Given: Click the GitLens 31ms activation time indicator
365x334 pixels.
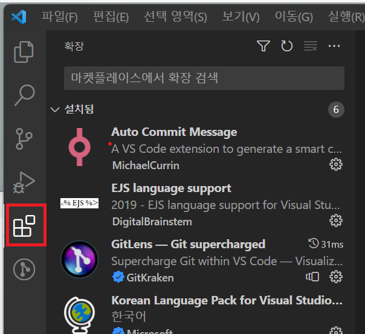Looking at the screenshot, I should pos(326,244).
